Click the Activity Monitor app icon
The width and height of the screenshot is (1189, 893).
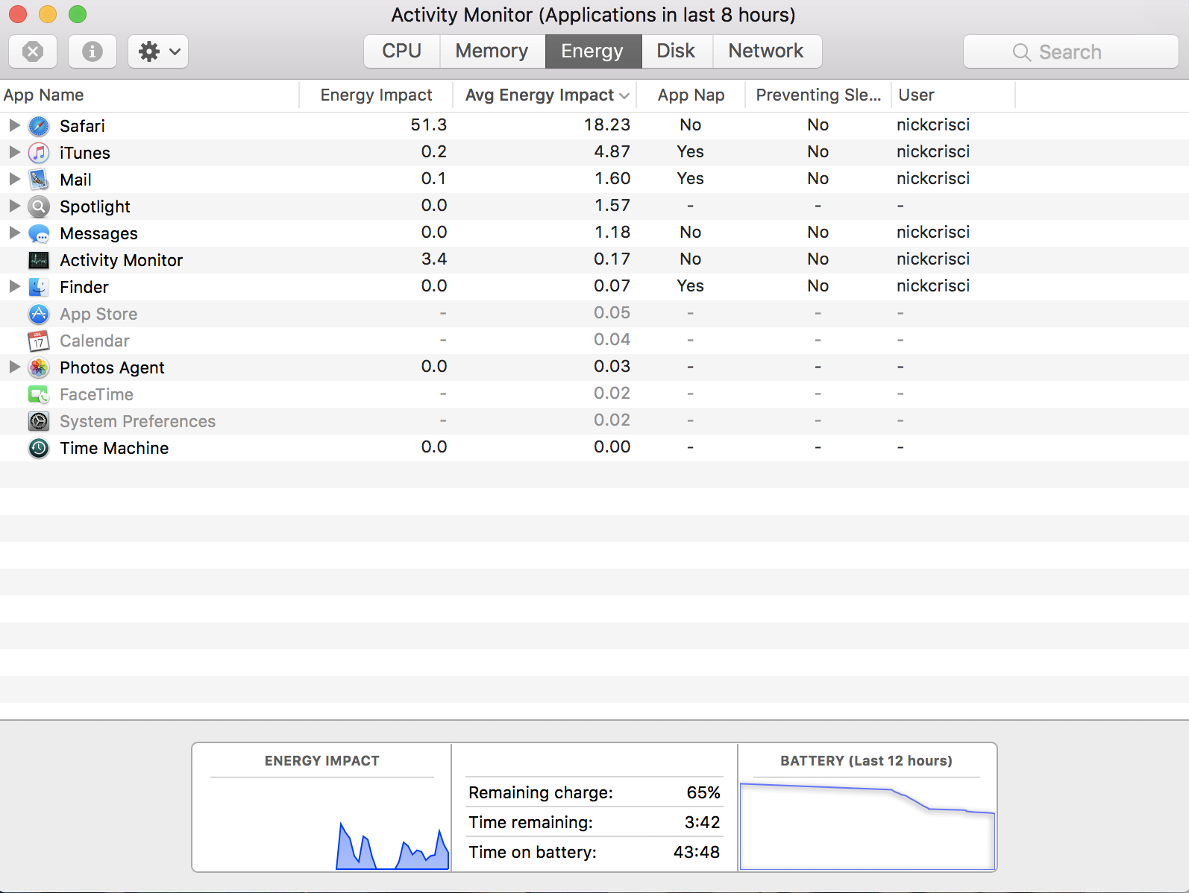click(39, 260)
